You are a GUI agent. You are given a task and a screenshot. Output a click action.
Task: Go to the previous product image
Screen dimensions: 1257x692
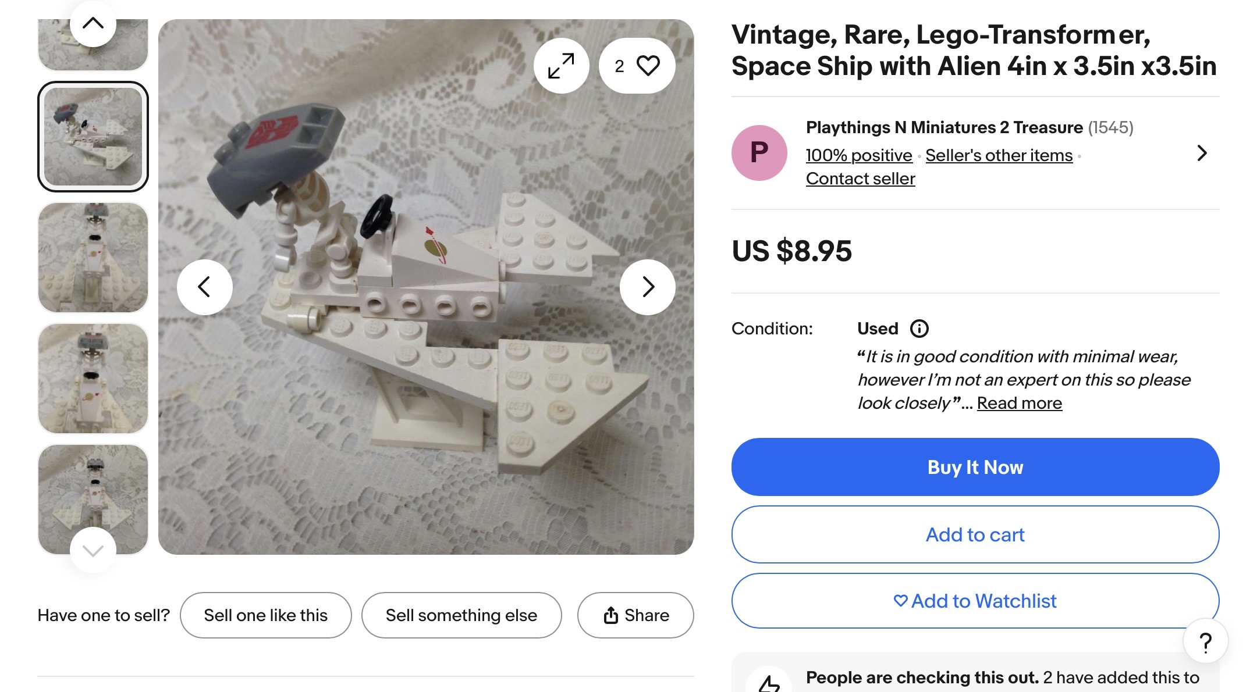point(204,287)
